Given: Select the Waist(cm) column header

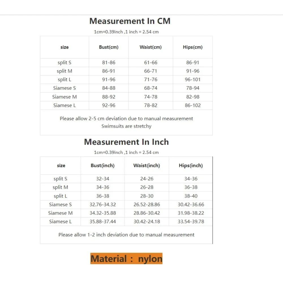Looking at the screenshot, I should click(x=151, y=47).
